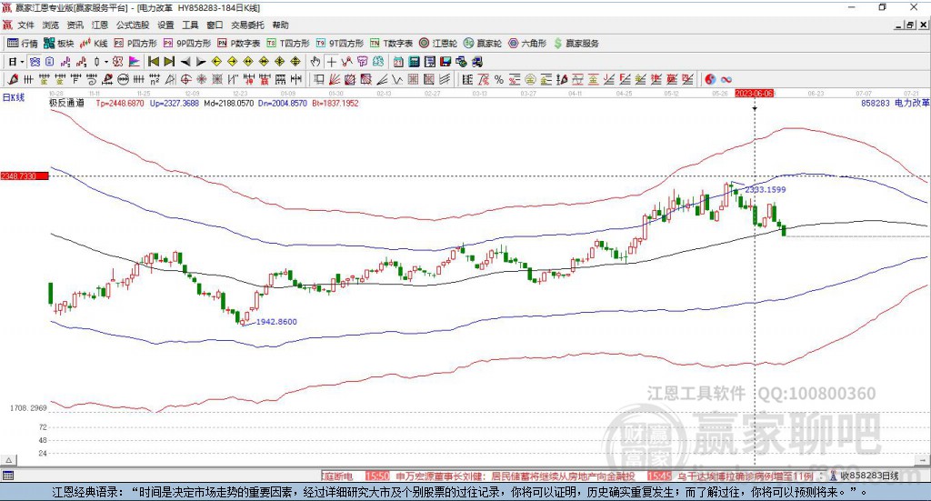Screen dimensions: 931x501
Task: Click the floppy-disk save icon
Action: 445,62
